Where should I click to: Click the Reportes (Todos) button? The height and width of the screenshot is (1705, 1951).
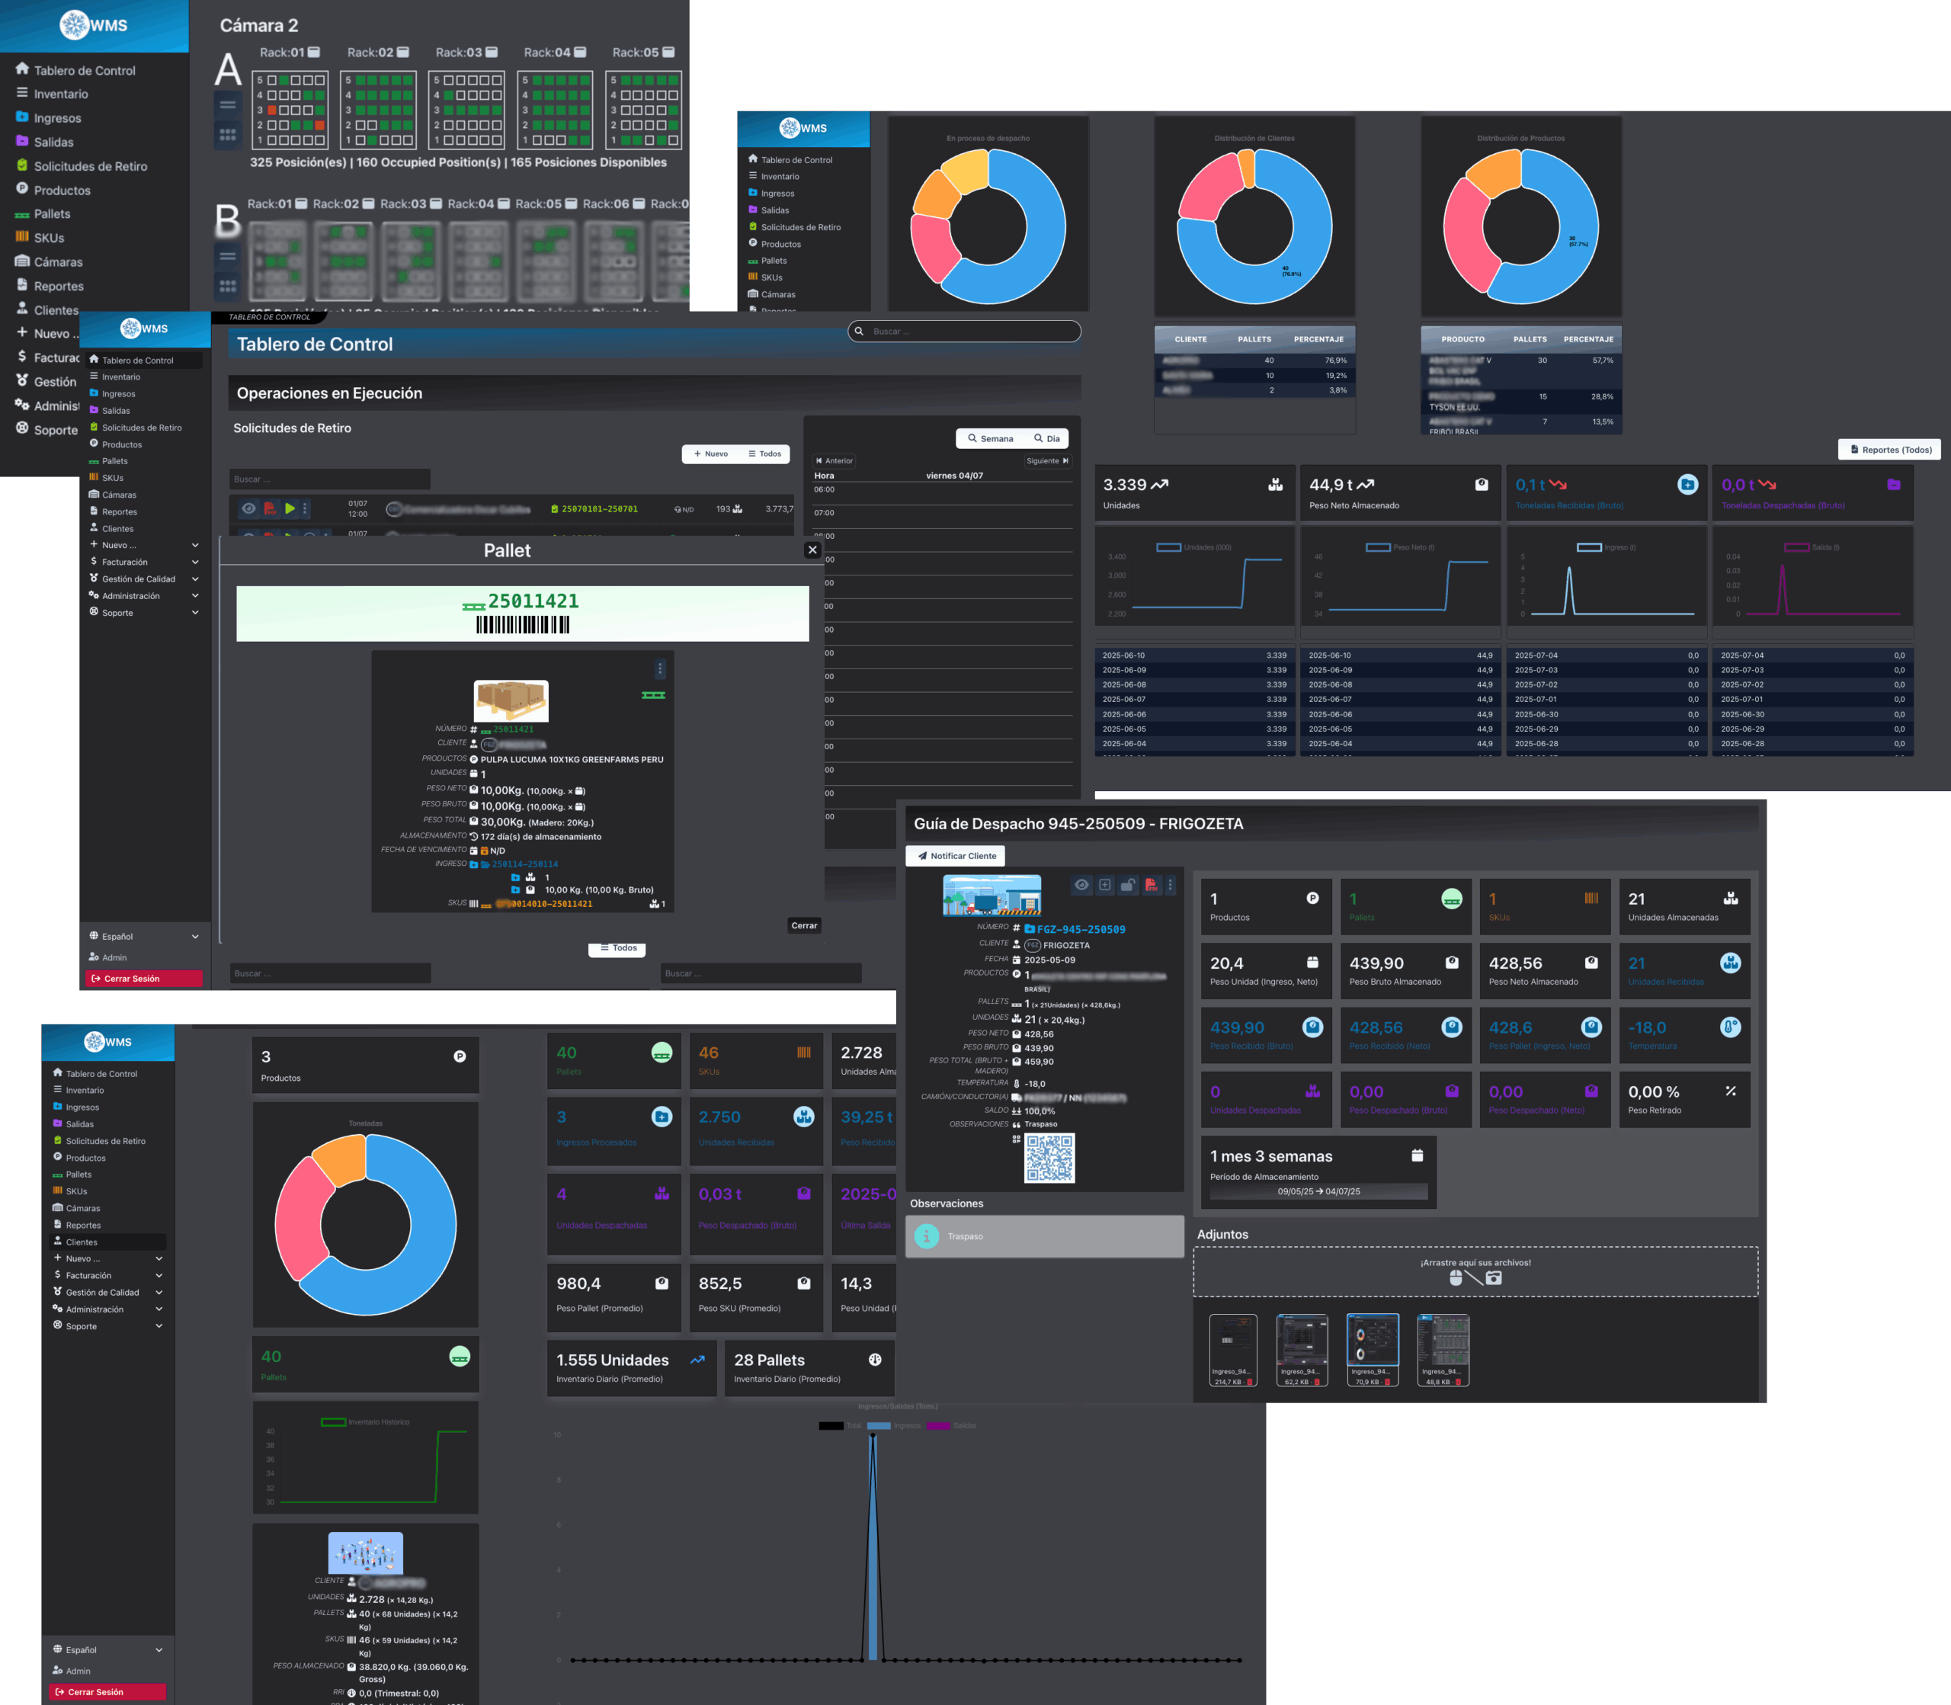pyautogui.click(x=1889, y=449)
